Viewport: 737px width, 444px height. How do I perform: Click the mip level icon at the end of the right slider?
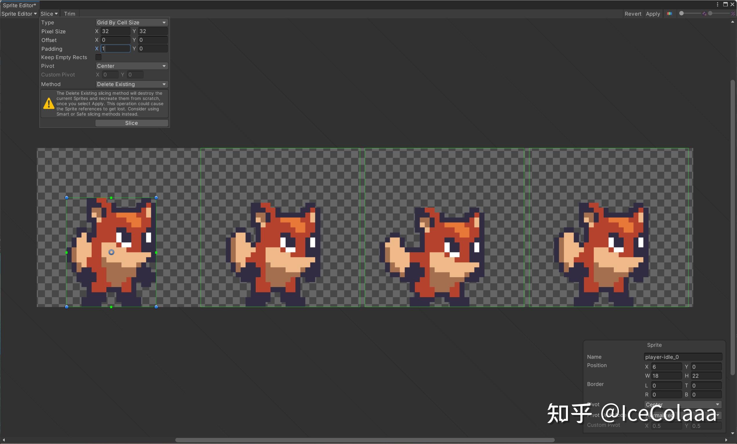733,13
